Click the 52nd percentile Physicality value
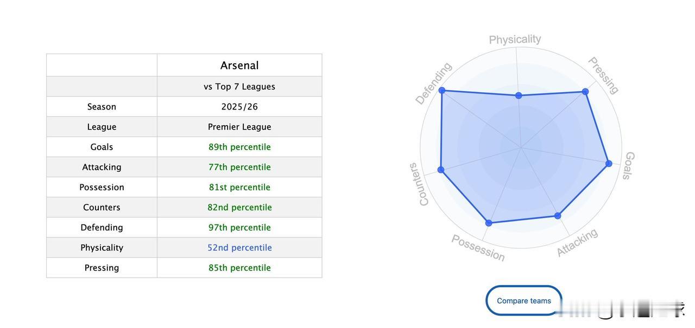695x328 pixels. tap(239, 248)
